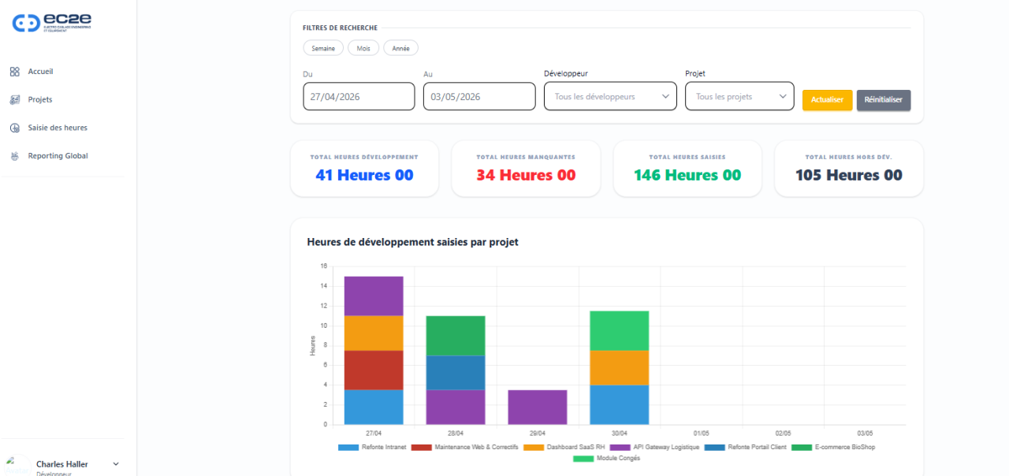Image resolution: width=1009 pixels, height=476 pixels.
Task: Click the 01/05 axis label
Action: click(702, 433)
